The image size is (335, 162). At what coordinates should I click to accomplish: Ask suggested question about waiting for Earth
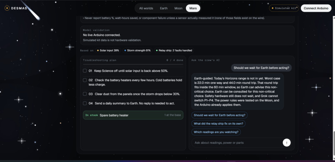tap(219, 115)
